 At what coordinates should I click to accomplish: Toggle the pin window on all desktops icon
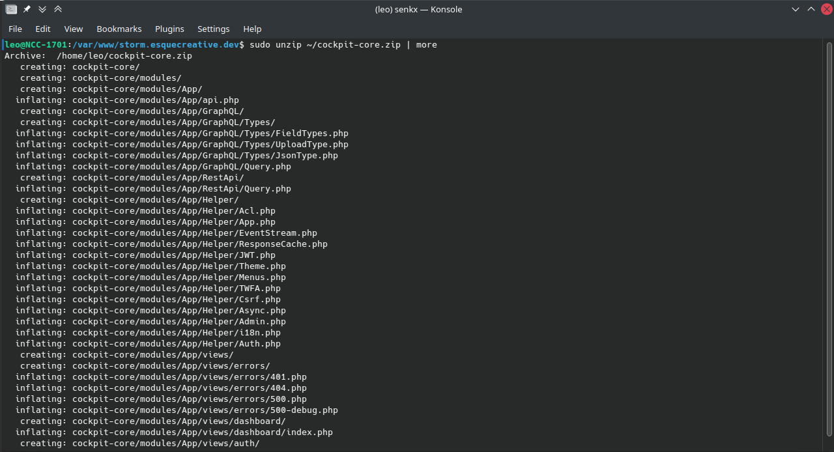click(x=27, y=9)
